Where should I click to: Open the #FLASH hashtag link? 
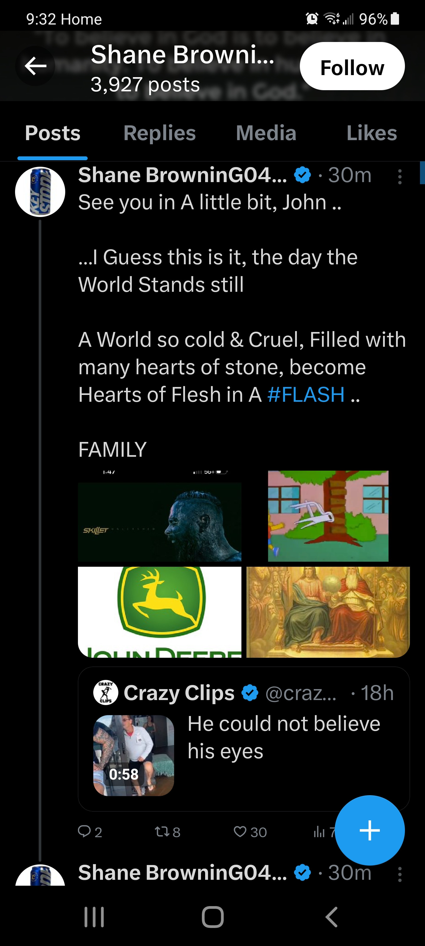(306, 394)
